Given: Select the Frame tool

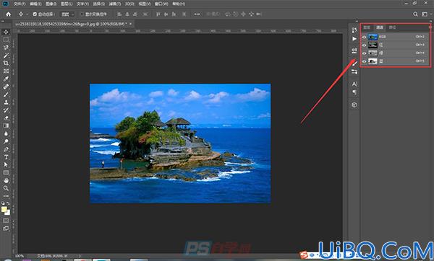Looking at the screenshot, I should pos(6,71).
